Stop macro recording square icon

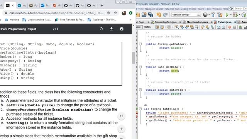tap(235, 27)
